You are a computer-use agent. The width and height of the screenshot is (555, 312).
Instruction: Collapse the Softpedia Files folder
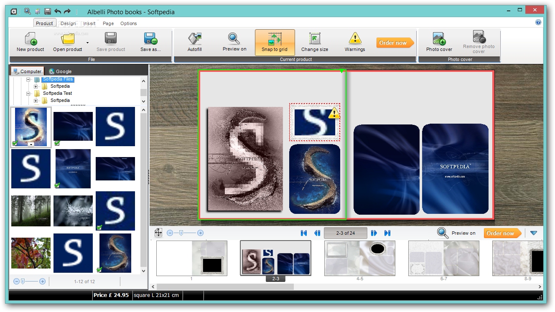[28, 79]
